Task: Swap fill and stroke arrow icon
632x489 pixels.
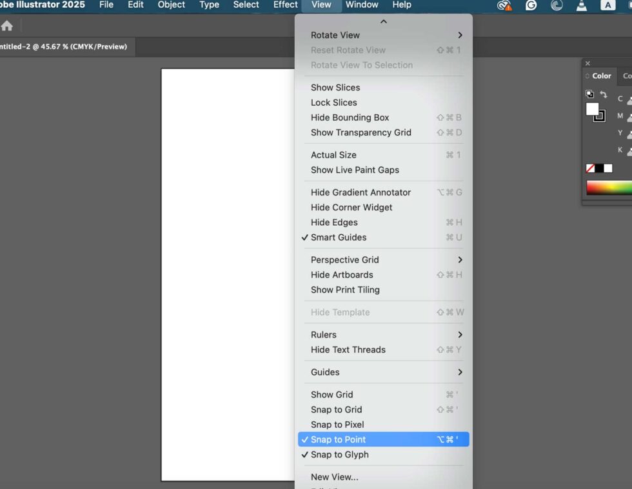Action: click(604, 94)
